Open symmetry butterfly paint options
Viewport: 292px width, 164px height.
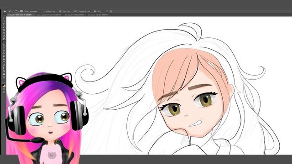click(110, 11)
